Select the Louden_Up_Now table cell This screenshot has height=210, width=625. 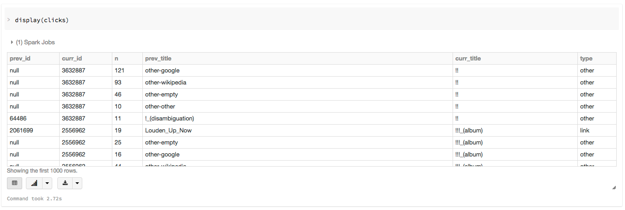click(x=168, y=131)
